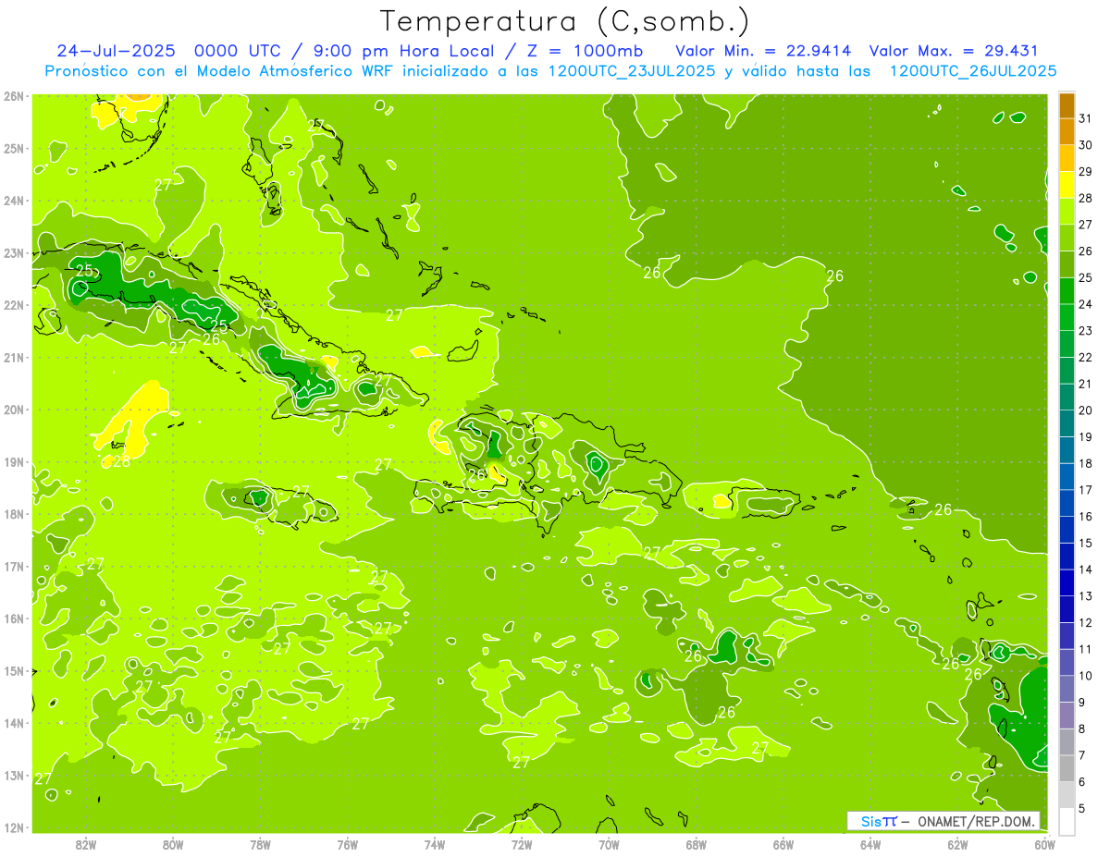Click the 'ONAMET/REP.DOM.' credit label

point(976,821)
